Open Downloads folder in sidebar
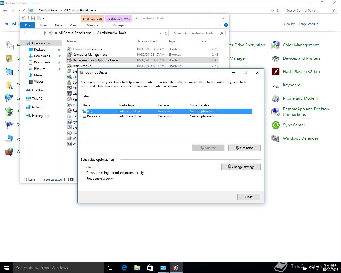The image size is (341, 273). tap(42, 56)
